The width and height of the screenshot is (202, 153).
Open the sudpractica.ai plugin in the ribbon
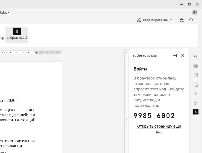17,35
